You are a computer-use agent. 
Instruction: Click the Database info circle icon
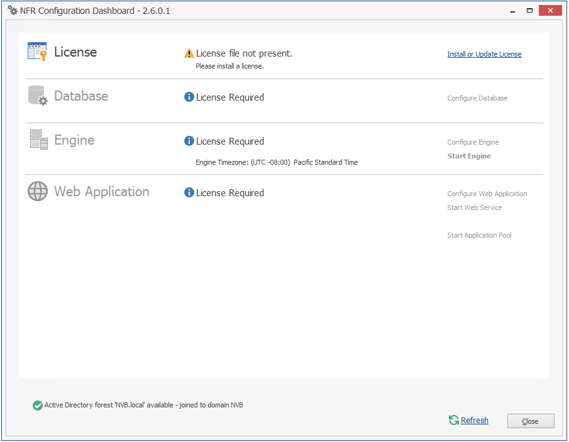click(189, 97)
